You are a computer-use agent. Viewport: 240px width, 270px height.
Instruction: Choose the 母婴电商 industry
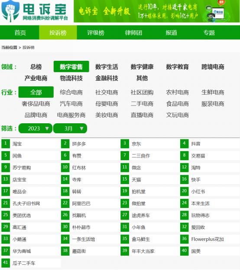point(107,104)
